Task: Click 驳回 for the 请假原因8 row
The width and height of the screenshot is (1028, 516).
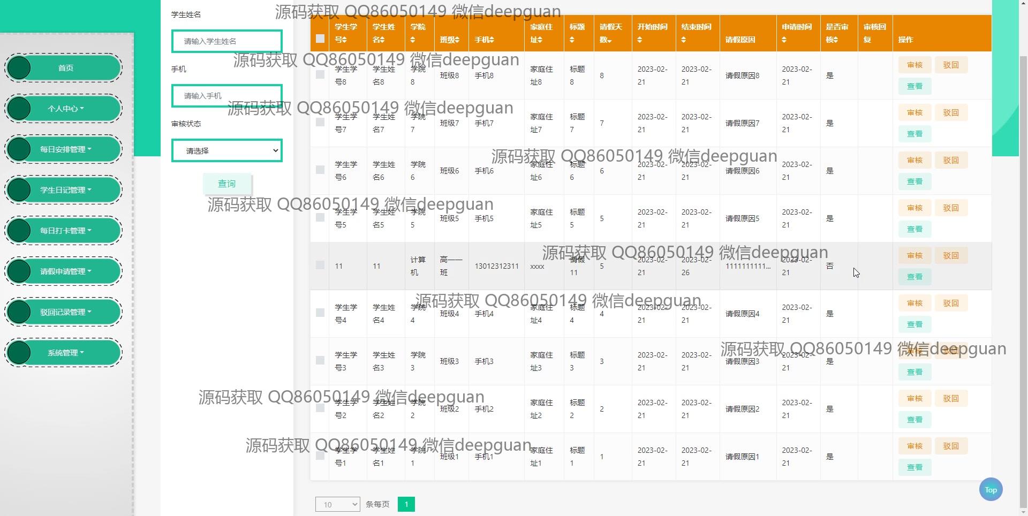Action: (951, 65)
